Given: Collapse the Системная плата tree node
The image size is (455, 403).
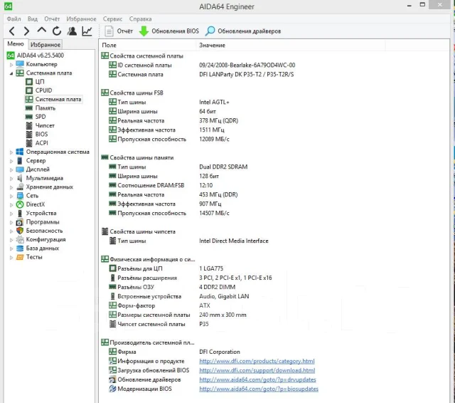Looking at the screenshot, I should (11, 73).
